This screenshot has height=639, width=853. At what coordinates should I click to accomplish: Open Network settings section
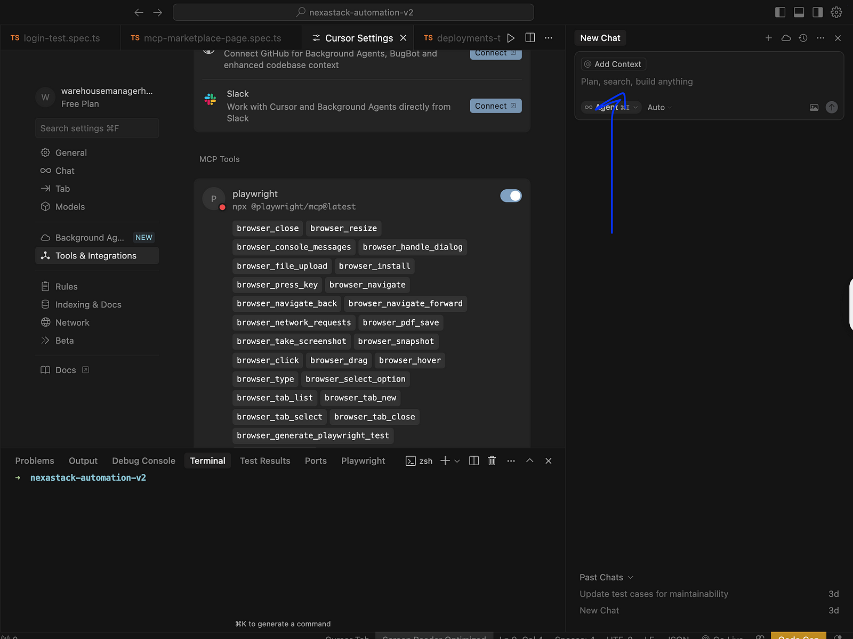point(97,322)
